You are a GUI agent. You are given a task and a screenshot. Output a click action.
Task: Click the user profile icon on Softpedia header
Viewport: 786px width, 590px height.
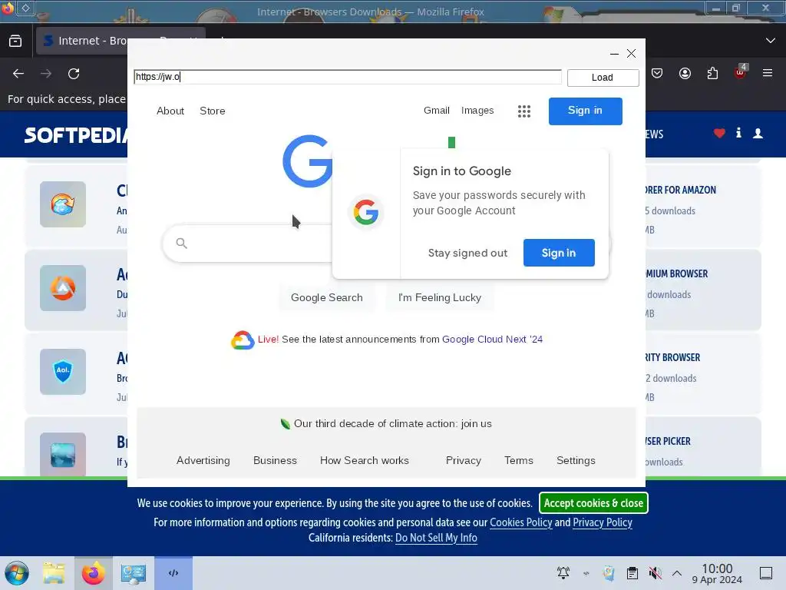pos(758,134)
